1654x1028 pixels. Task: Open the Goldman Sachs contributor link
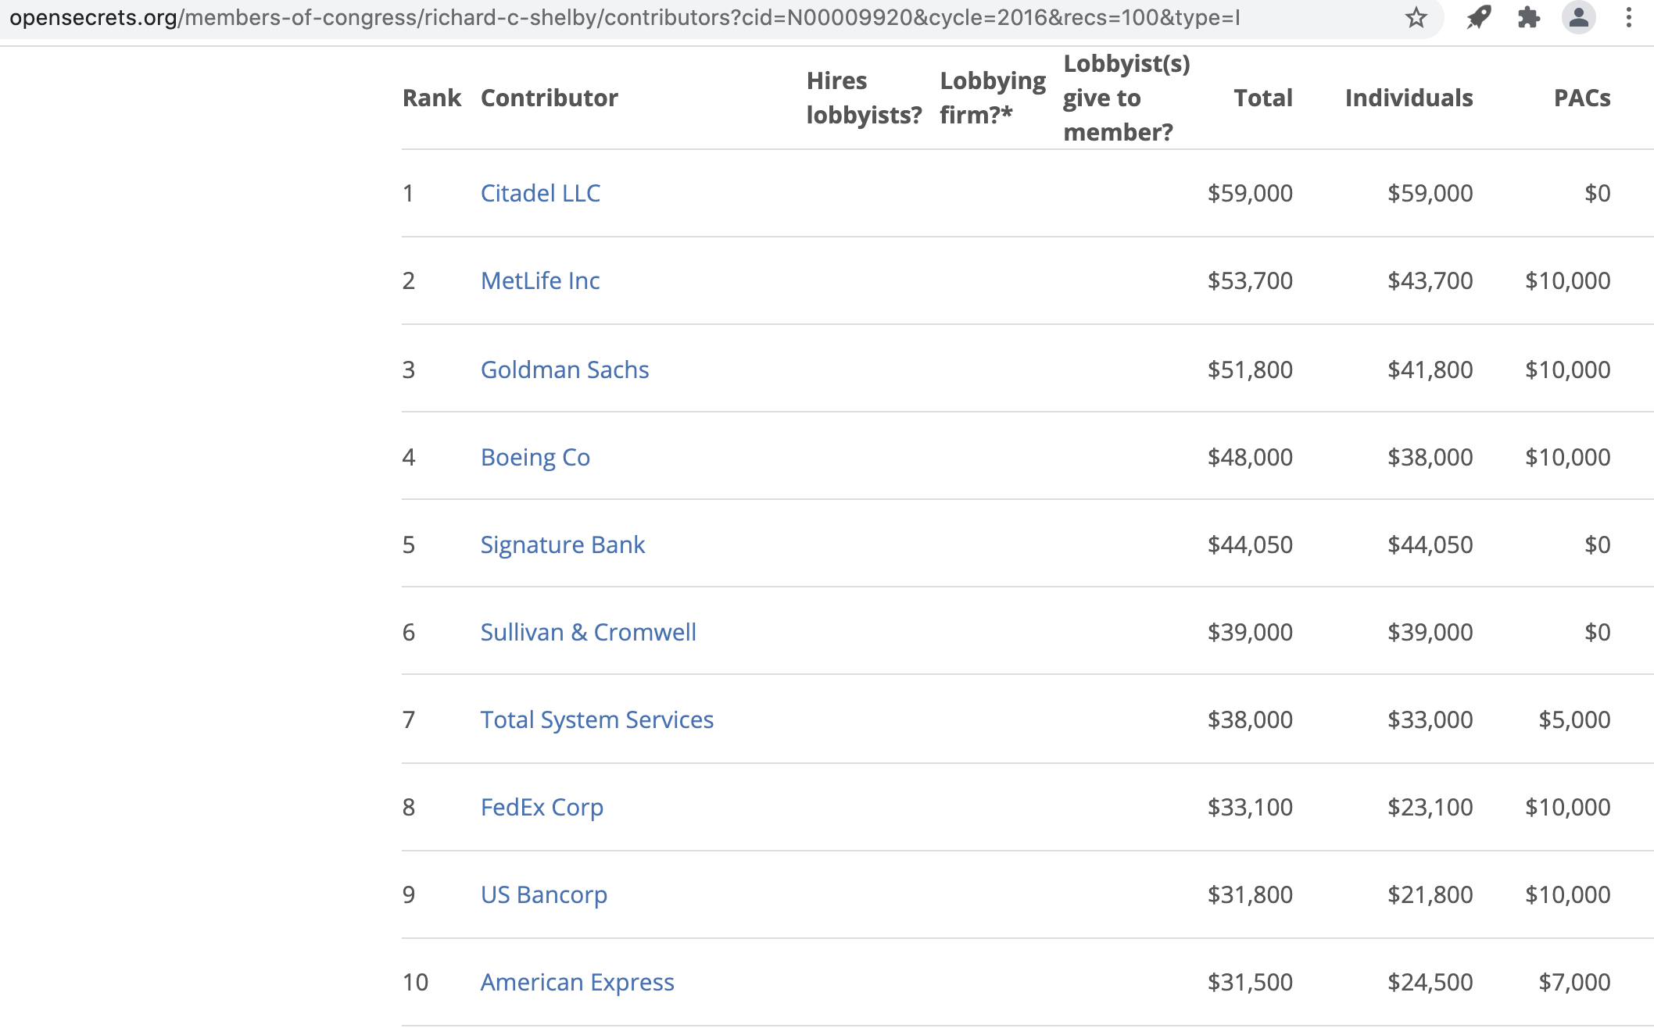(x=564, y=369)
